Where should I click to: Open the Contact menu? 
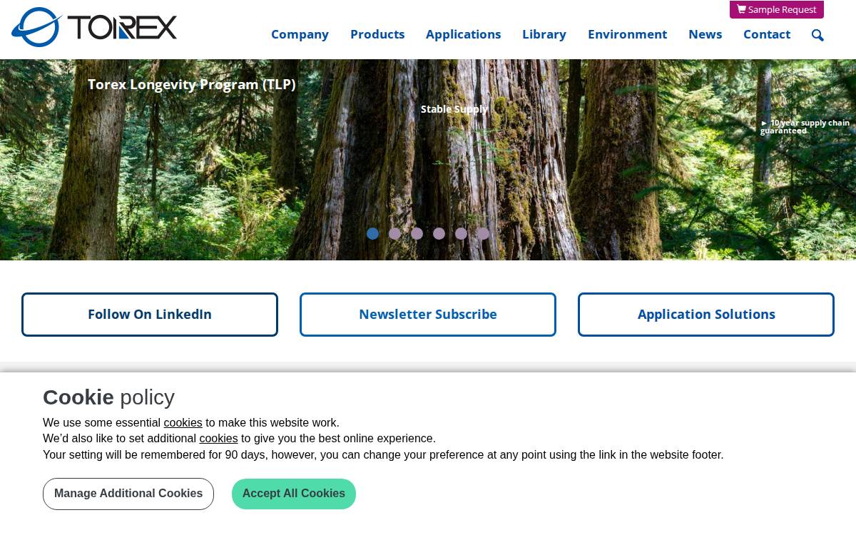[x=767, y=34]
